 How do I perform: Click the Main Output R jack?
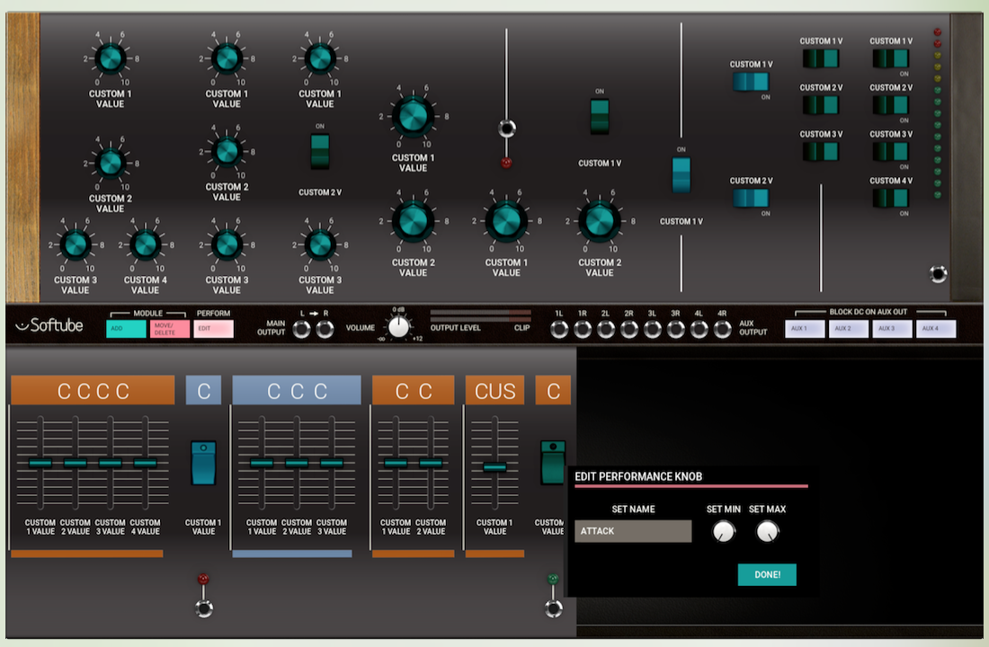325,330
